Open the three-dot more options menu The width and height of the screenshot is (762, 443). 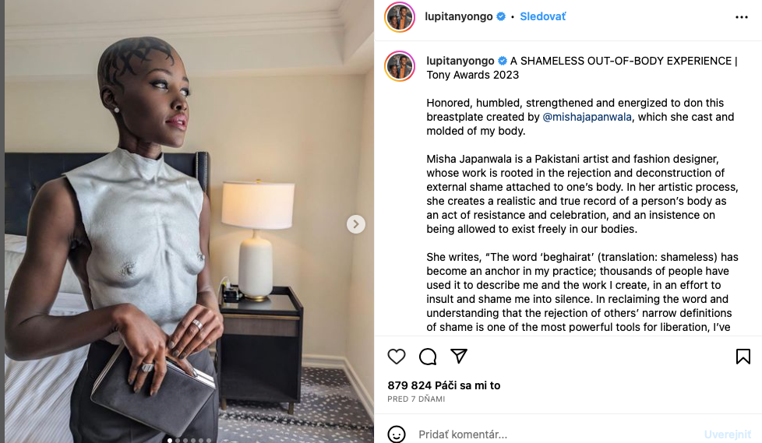coord(741,16)
